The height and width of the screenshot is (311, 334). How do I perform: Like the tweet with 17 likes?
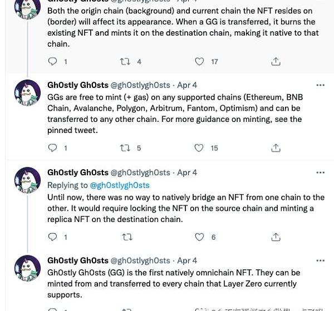coord(199,62)
